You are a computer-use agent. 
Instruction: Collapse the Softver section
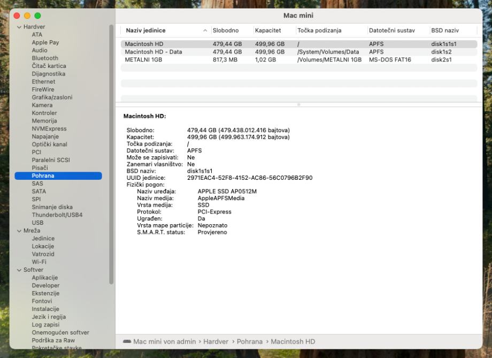coord(19,270)
